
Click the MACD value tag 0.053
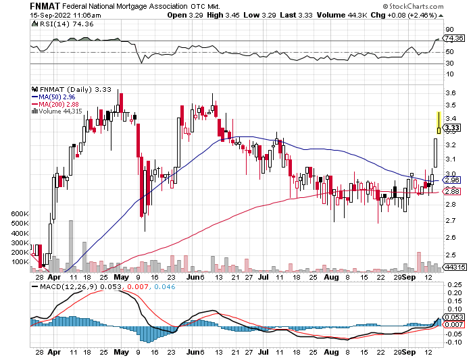coord(453,317)
